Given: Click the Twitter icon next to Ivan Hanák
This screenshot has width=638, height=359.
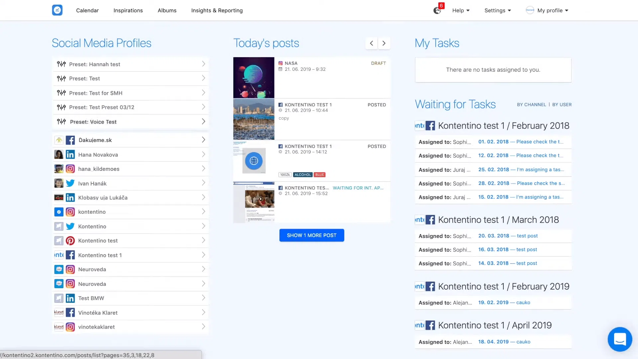Looking at the screenshot, I should point(70,183).
